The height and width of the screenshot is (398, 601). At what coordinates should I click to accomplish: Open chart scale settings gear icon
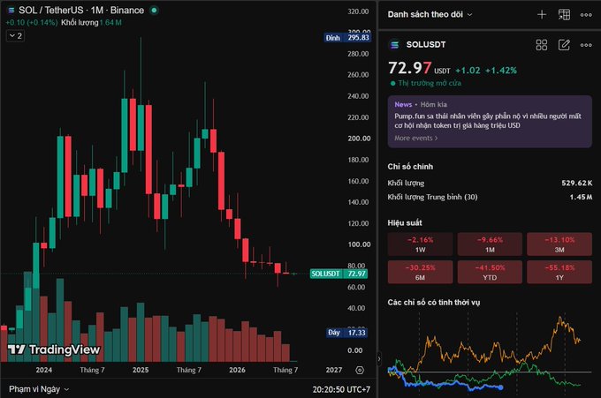tap(360, 370)
